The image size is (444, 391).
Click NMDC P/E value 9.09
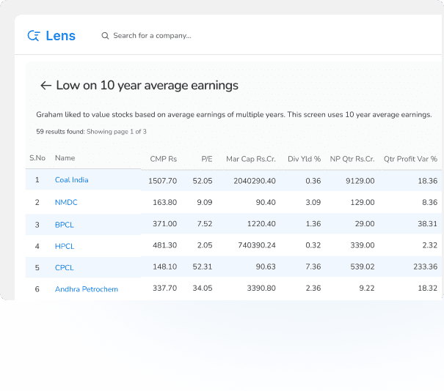(205, 202)
